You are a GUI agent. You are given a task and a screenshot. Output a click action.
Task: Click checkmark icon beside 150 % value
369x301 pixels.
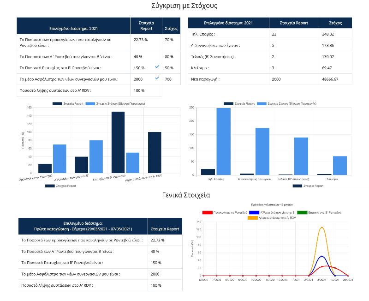tap(157, 67)
